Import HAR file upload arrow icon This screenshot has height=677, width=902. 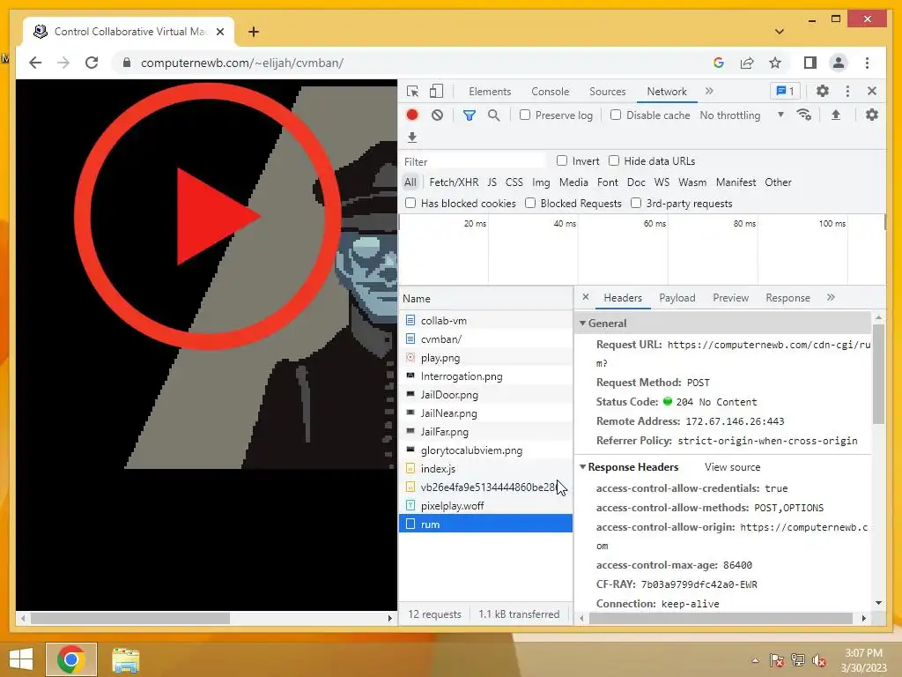point(836,115)
